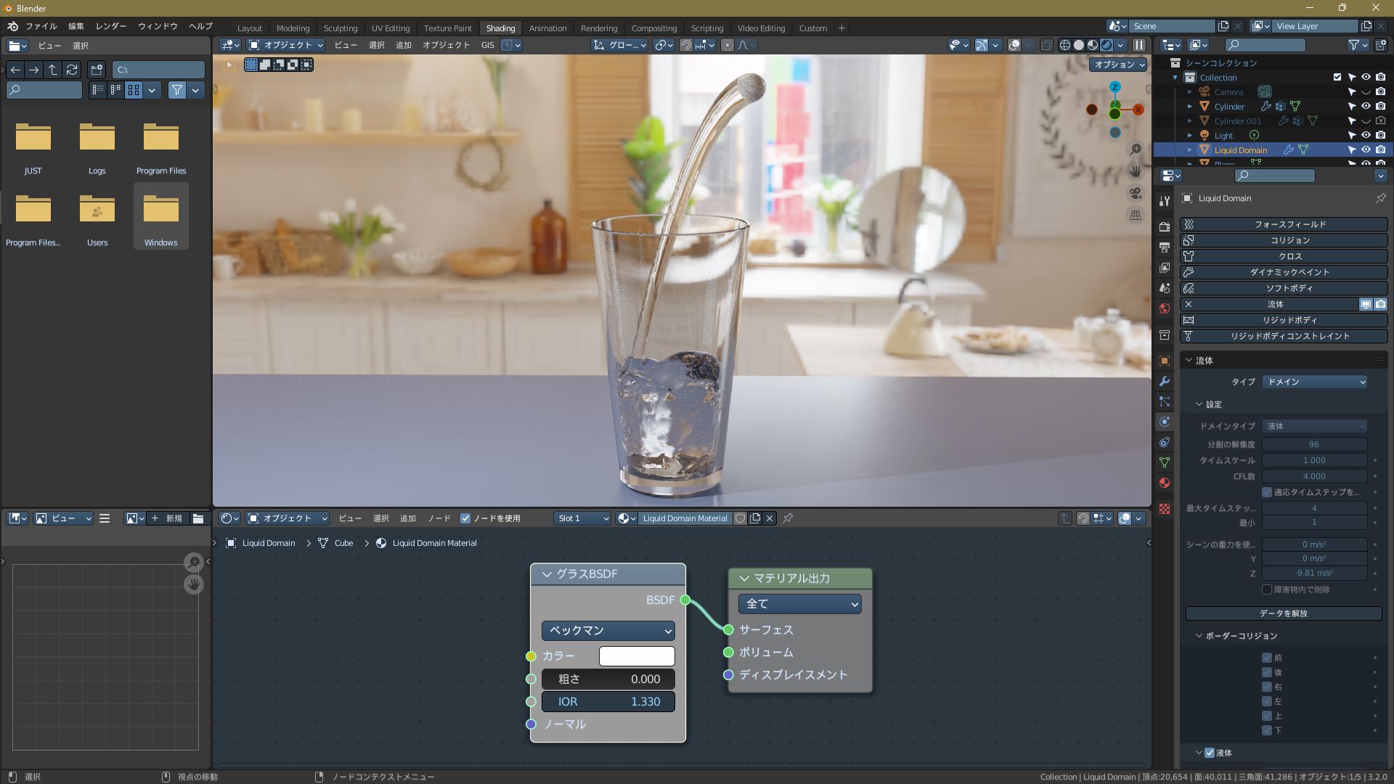The width and height of the screenshot is (1394, 784).
Task: Toggle the adaptive timestep checkbox
Action: click(1267, 492)
